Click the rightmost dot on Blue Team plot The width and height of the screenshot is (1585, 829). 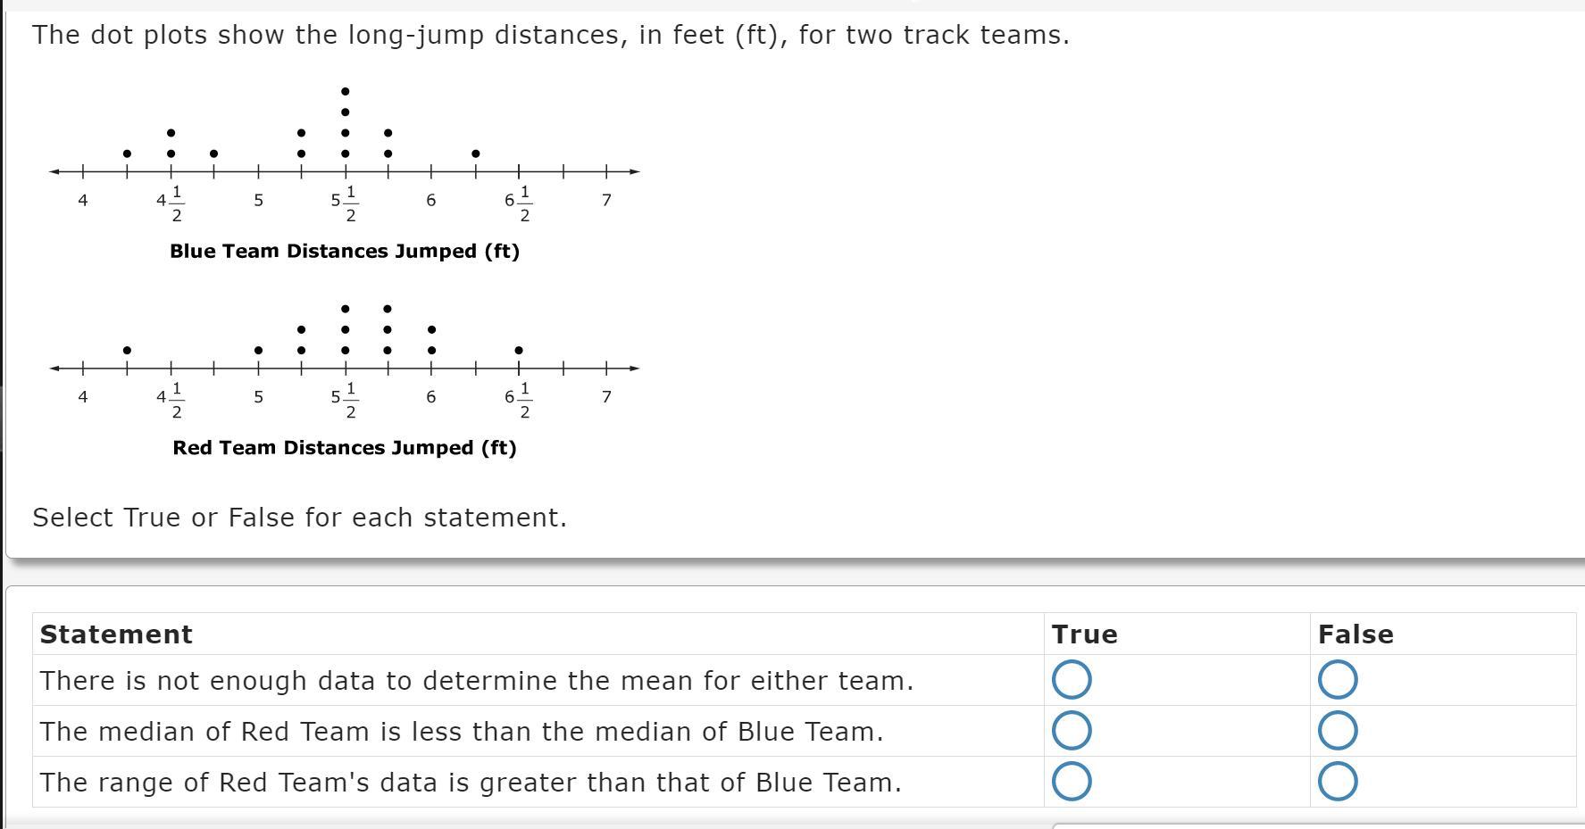(476, 153)
